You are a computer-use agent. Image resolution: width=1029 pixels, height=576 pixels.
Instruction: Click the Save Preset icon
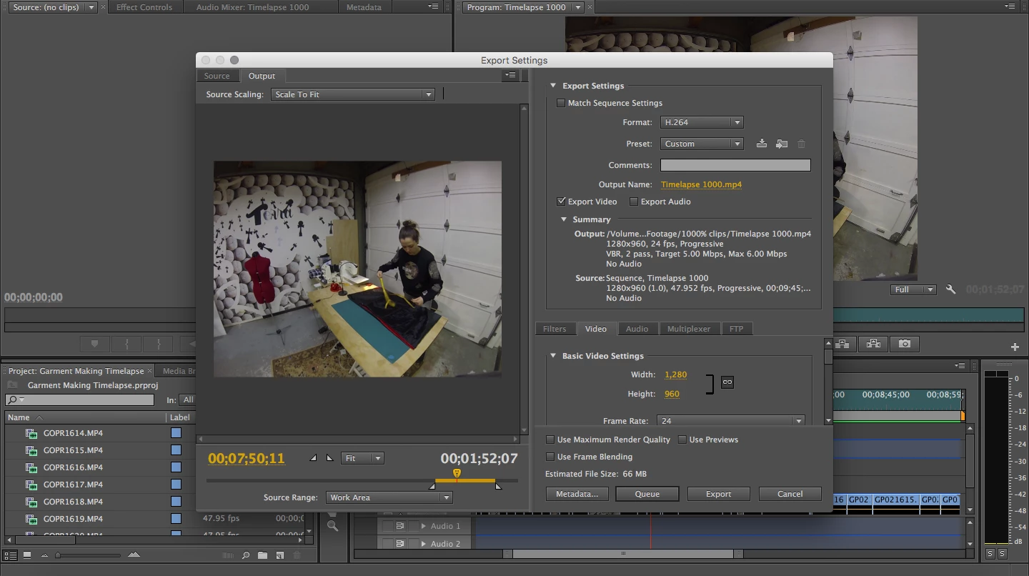tap(762, 144)
